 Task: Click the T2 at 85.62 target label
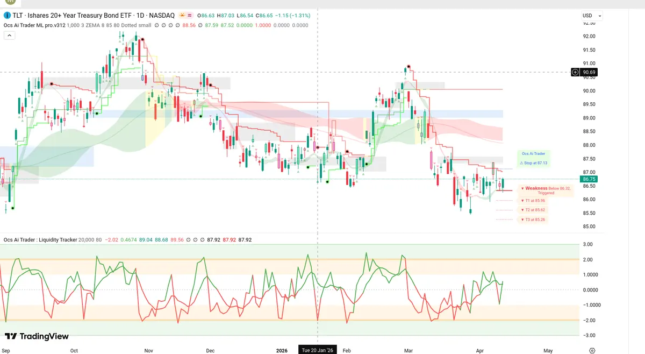[x=533, y=210]
